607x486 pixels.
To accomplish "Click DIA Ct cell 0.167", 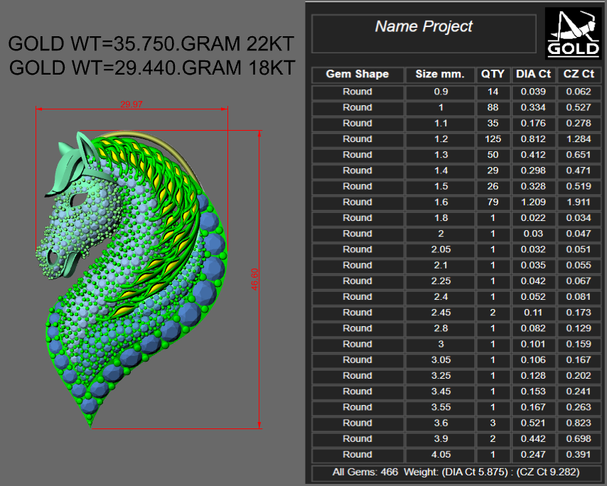I will pos(534,408).
